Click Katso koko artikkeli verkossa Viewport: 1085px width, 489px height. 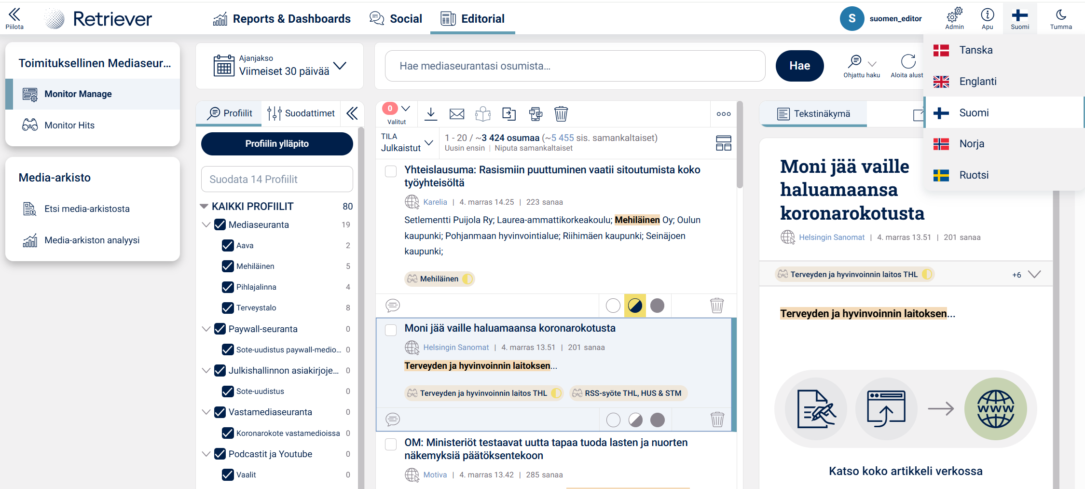tap(906, 471)
